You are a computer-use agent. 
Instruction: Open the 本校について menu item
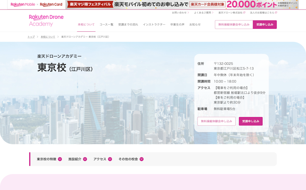[86, 24]
